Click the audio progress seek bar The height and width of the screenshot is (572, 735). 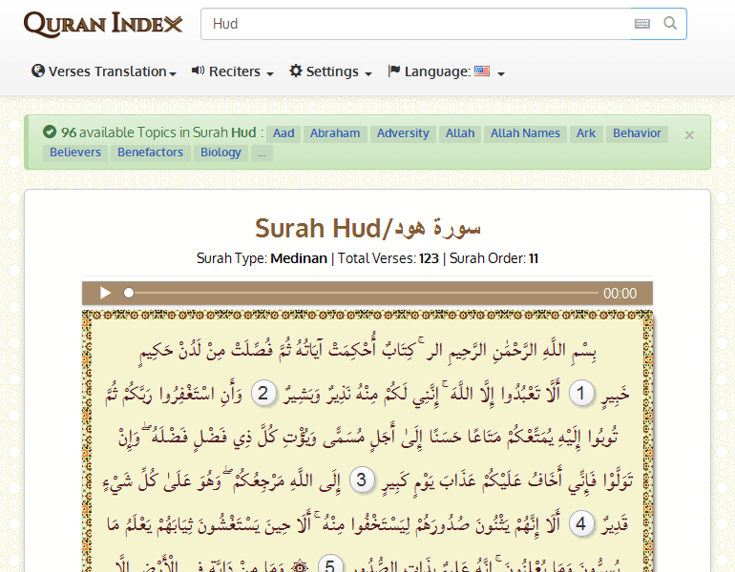click(x=363, y=294)
